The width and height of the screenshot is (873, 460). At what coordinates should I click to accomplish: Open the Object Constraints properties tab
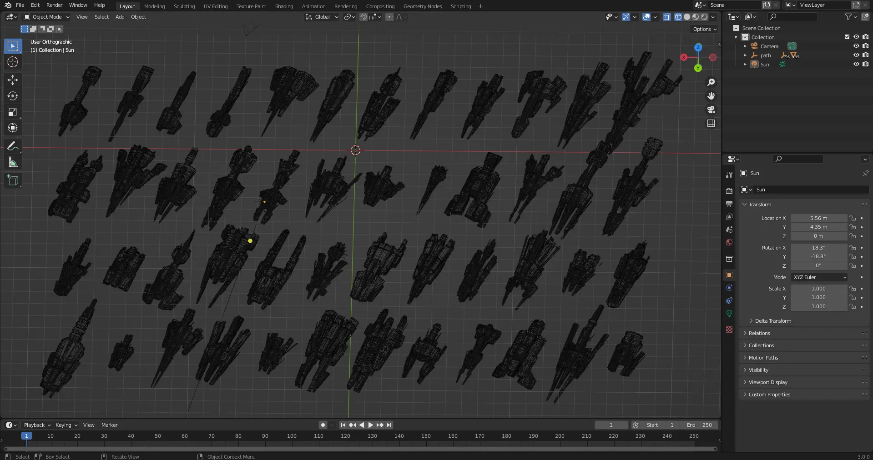tap(729, 300)
